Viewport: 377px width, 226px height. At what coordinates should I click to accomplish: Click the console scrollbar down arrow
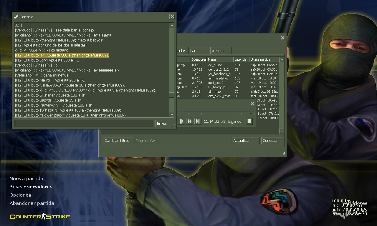pyautogui.click(x=172, y=114)
